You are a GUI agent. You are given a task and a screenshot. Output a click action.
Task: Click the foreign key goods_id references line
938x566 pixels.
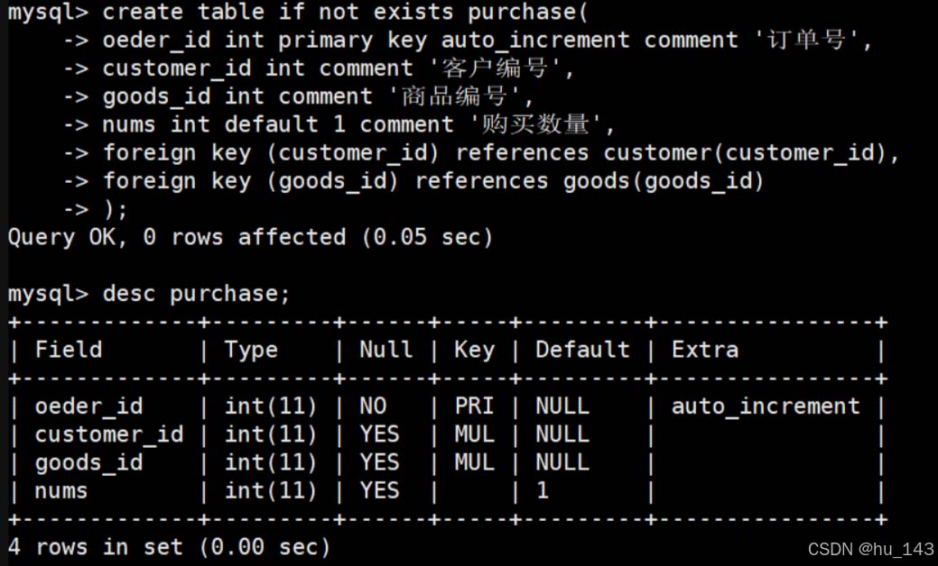tap(413, 181)
